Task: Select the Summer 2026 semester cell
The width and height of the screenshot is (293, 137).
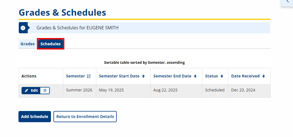Action: click(79, 90)
